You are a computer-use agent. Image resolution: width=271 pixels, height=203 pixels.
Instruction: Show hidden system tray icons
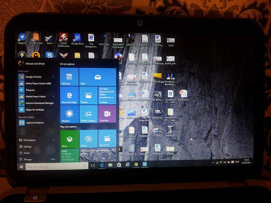pyautogui.click(x=213, y=162)
